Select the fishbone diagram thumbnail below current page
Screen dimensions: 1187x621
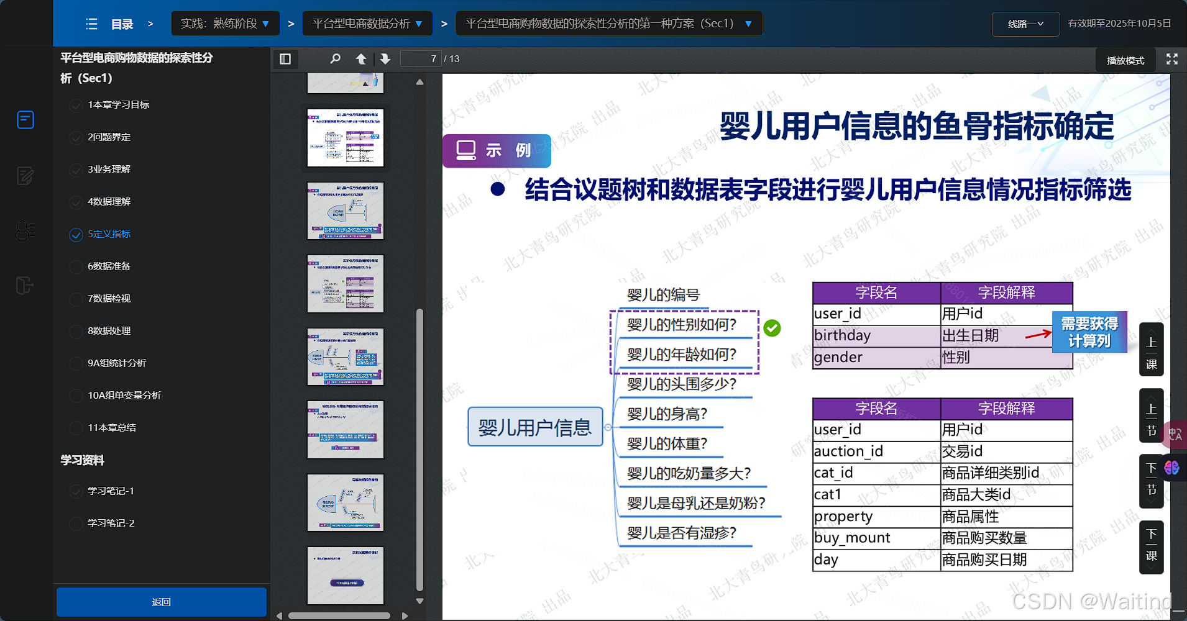pos(346,211)
